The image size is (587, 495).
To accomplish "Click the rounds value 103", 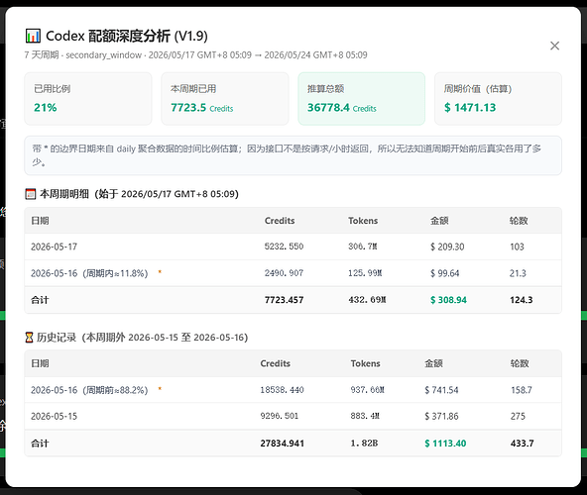I will coord(517,247).
